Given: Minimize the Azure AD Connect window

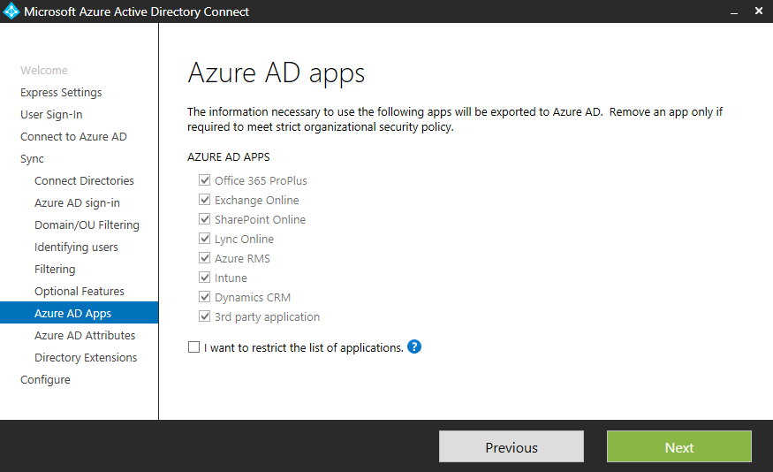Looking at the screenshot, I should point(734,12).
